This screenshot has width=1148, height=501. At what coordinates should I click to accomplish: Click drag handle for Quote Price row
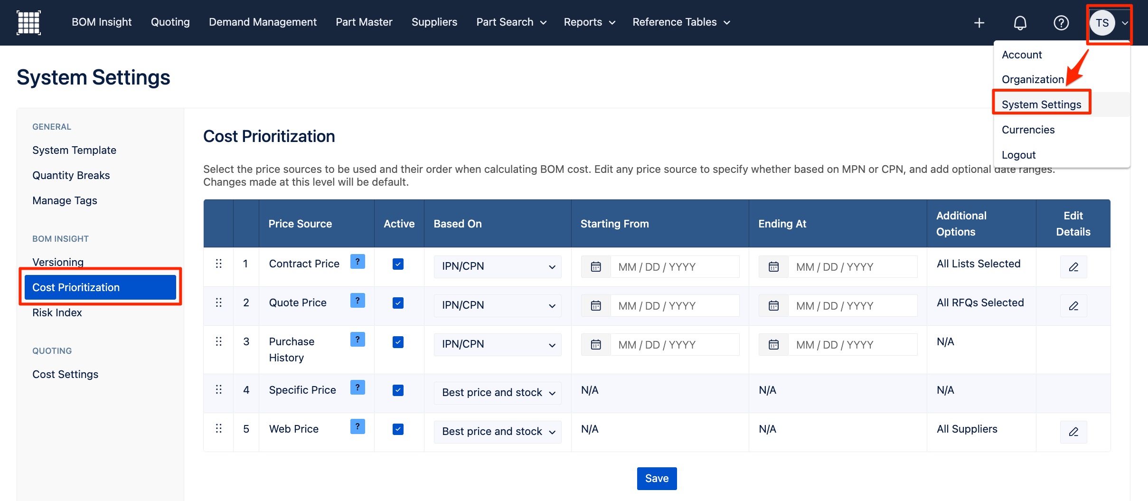pos(218,302)
